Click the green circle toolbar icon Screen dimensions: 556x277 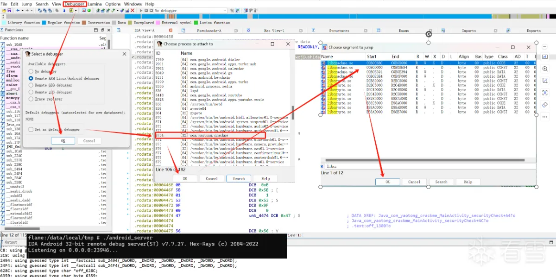pos(89,10)
